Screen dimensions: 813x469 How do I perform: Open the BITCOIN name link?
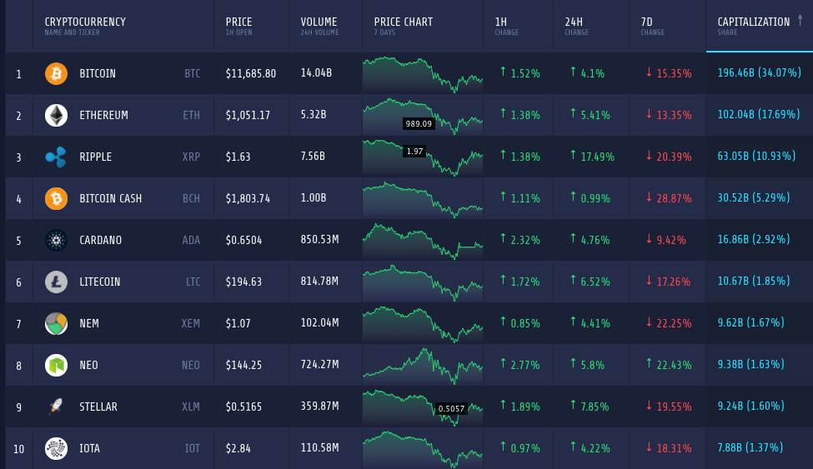point(98,73)
